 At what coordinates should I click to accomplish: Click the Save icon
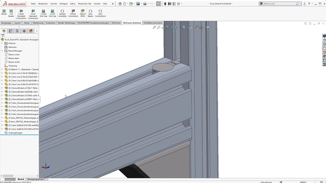[x=138, y=4]
